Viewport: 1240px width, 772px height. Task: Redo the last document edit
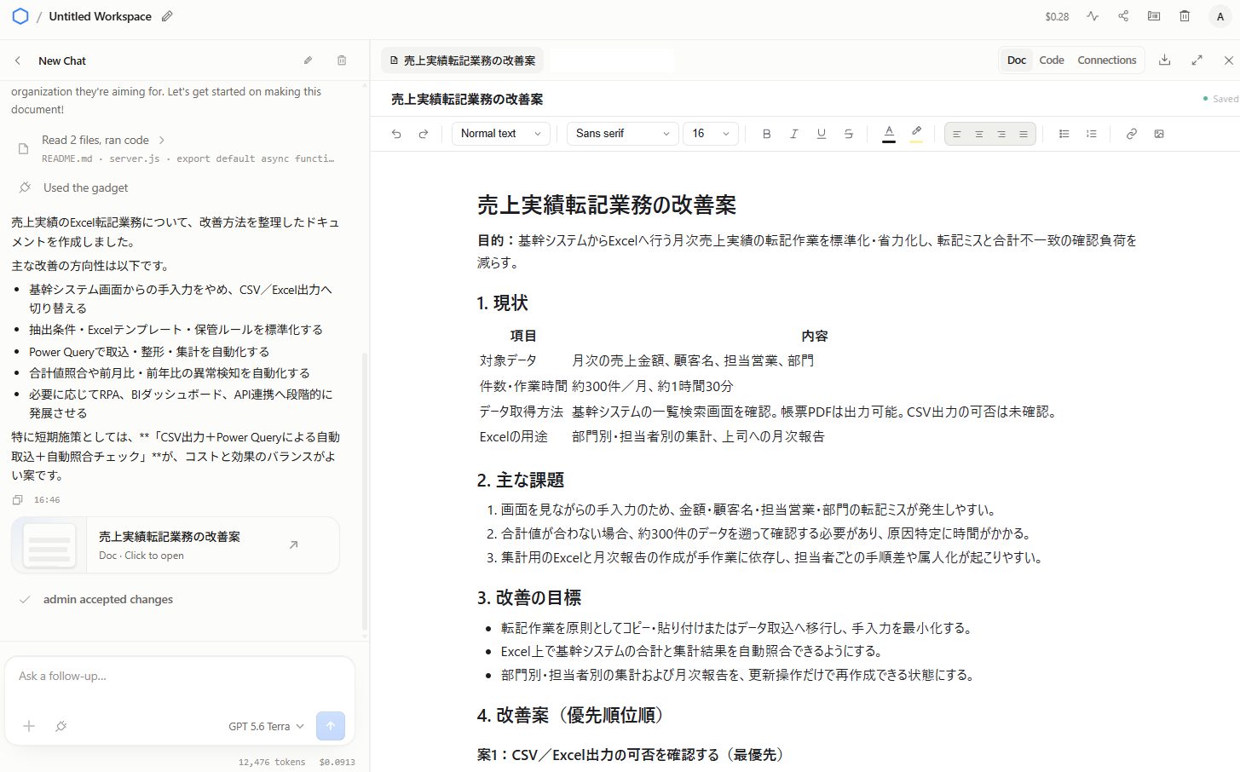pos(424,134)
